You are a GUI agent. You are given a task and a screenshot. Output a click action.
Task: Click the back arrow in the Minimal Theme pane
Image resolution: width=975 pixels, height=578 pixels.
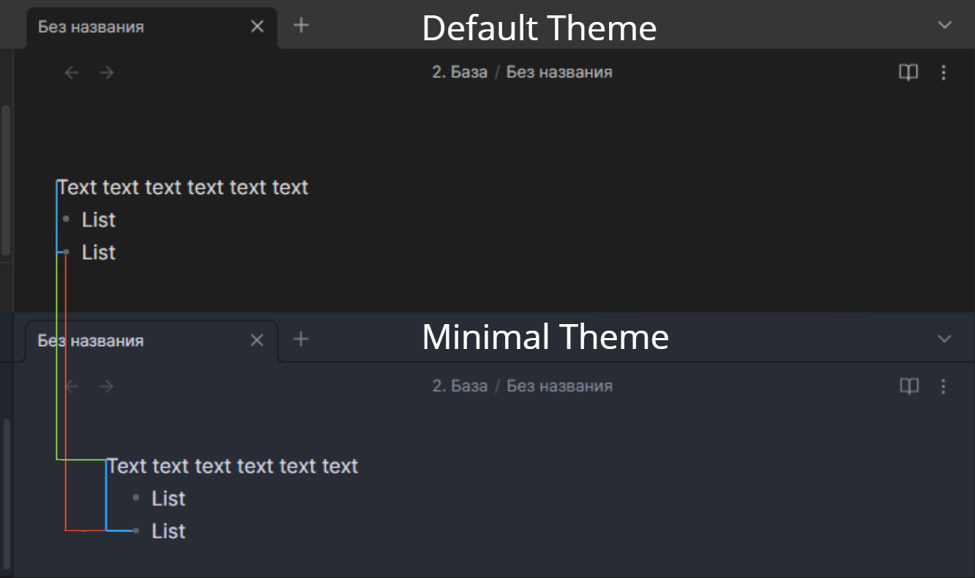click(71, 386)
